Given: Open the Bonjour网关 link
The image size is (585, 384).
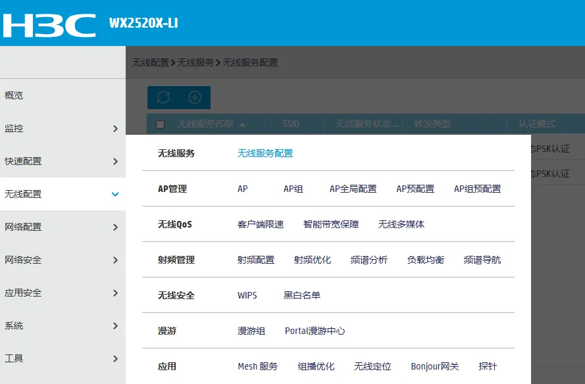Looking at the screenshot, I should pyautogui.click(x=435, y=366).
